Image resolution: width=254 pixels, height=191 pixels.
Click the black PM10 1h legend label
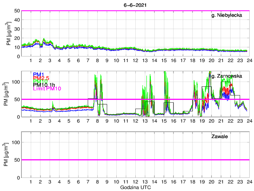click(45, 85)
